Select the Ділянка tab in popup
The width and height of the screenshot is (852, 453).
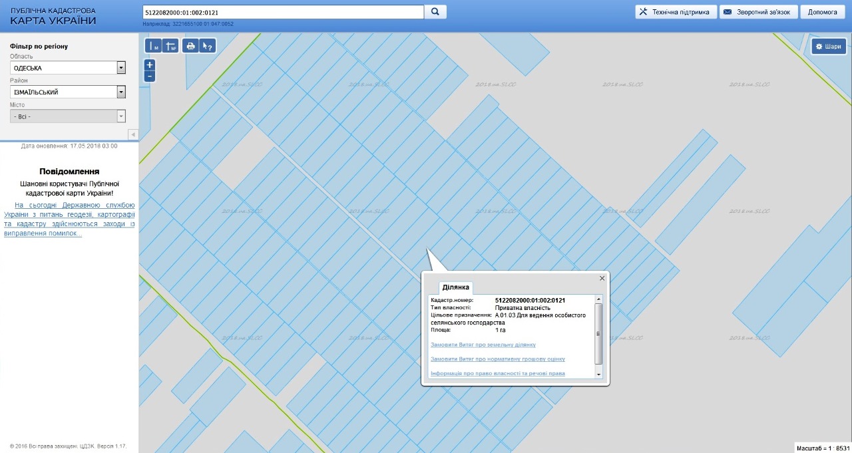[456, 287]
